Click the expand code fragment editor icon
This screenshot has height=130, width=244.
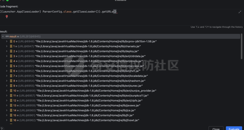coord(240,12)
